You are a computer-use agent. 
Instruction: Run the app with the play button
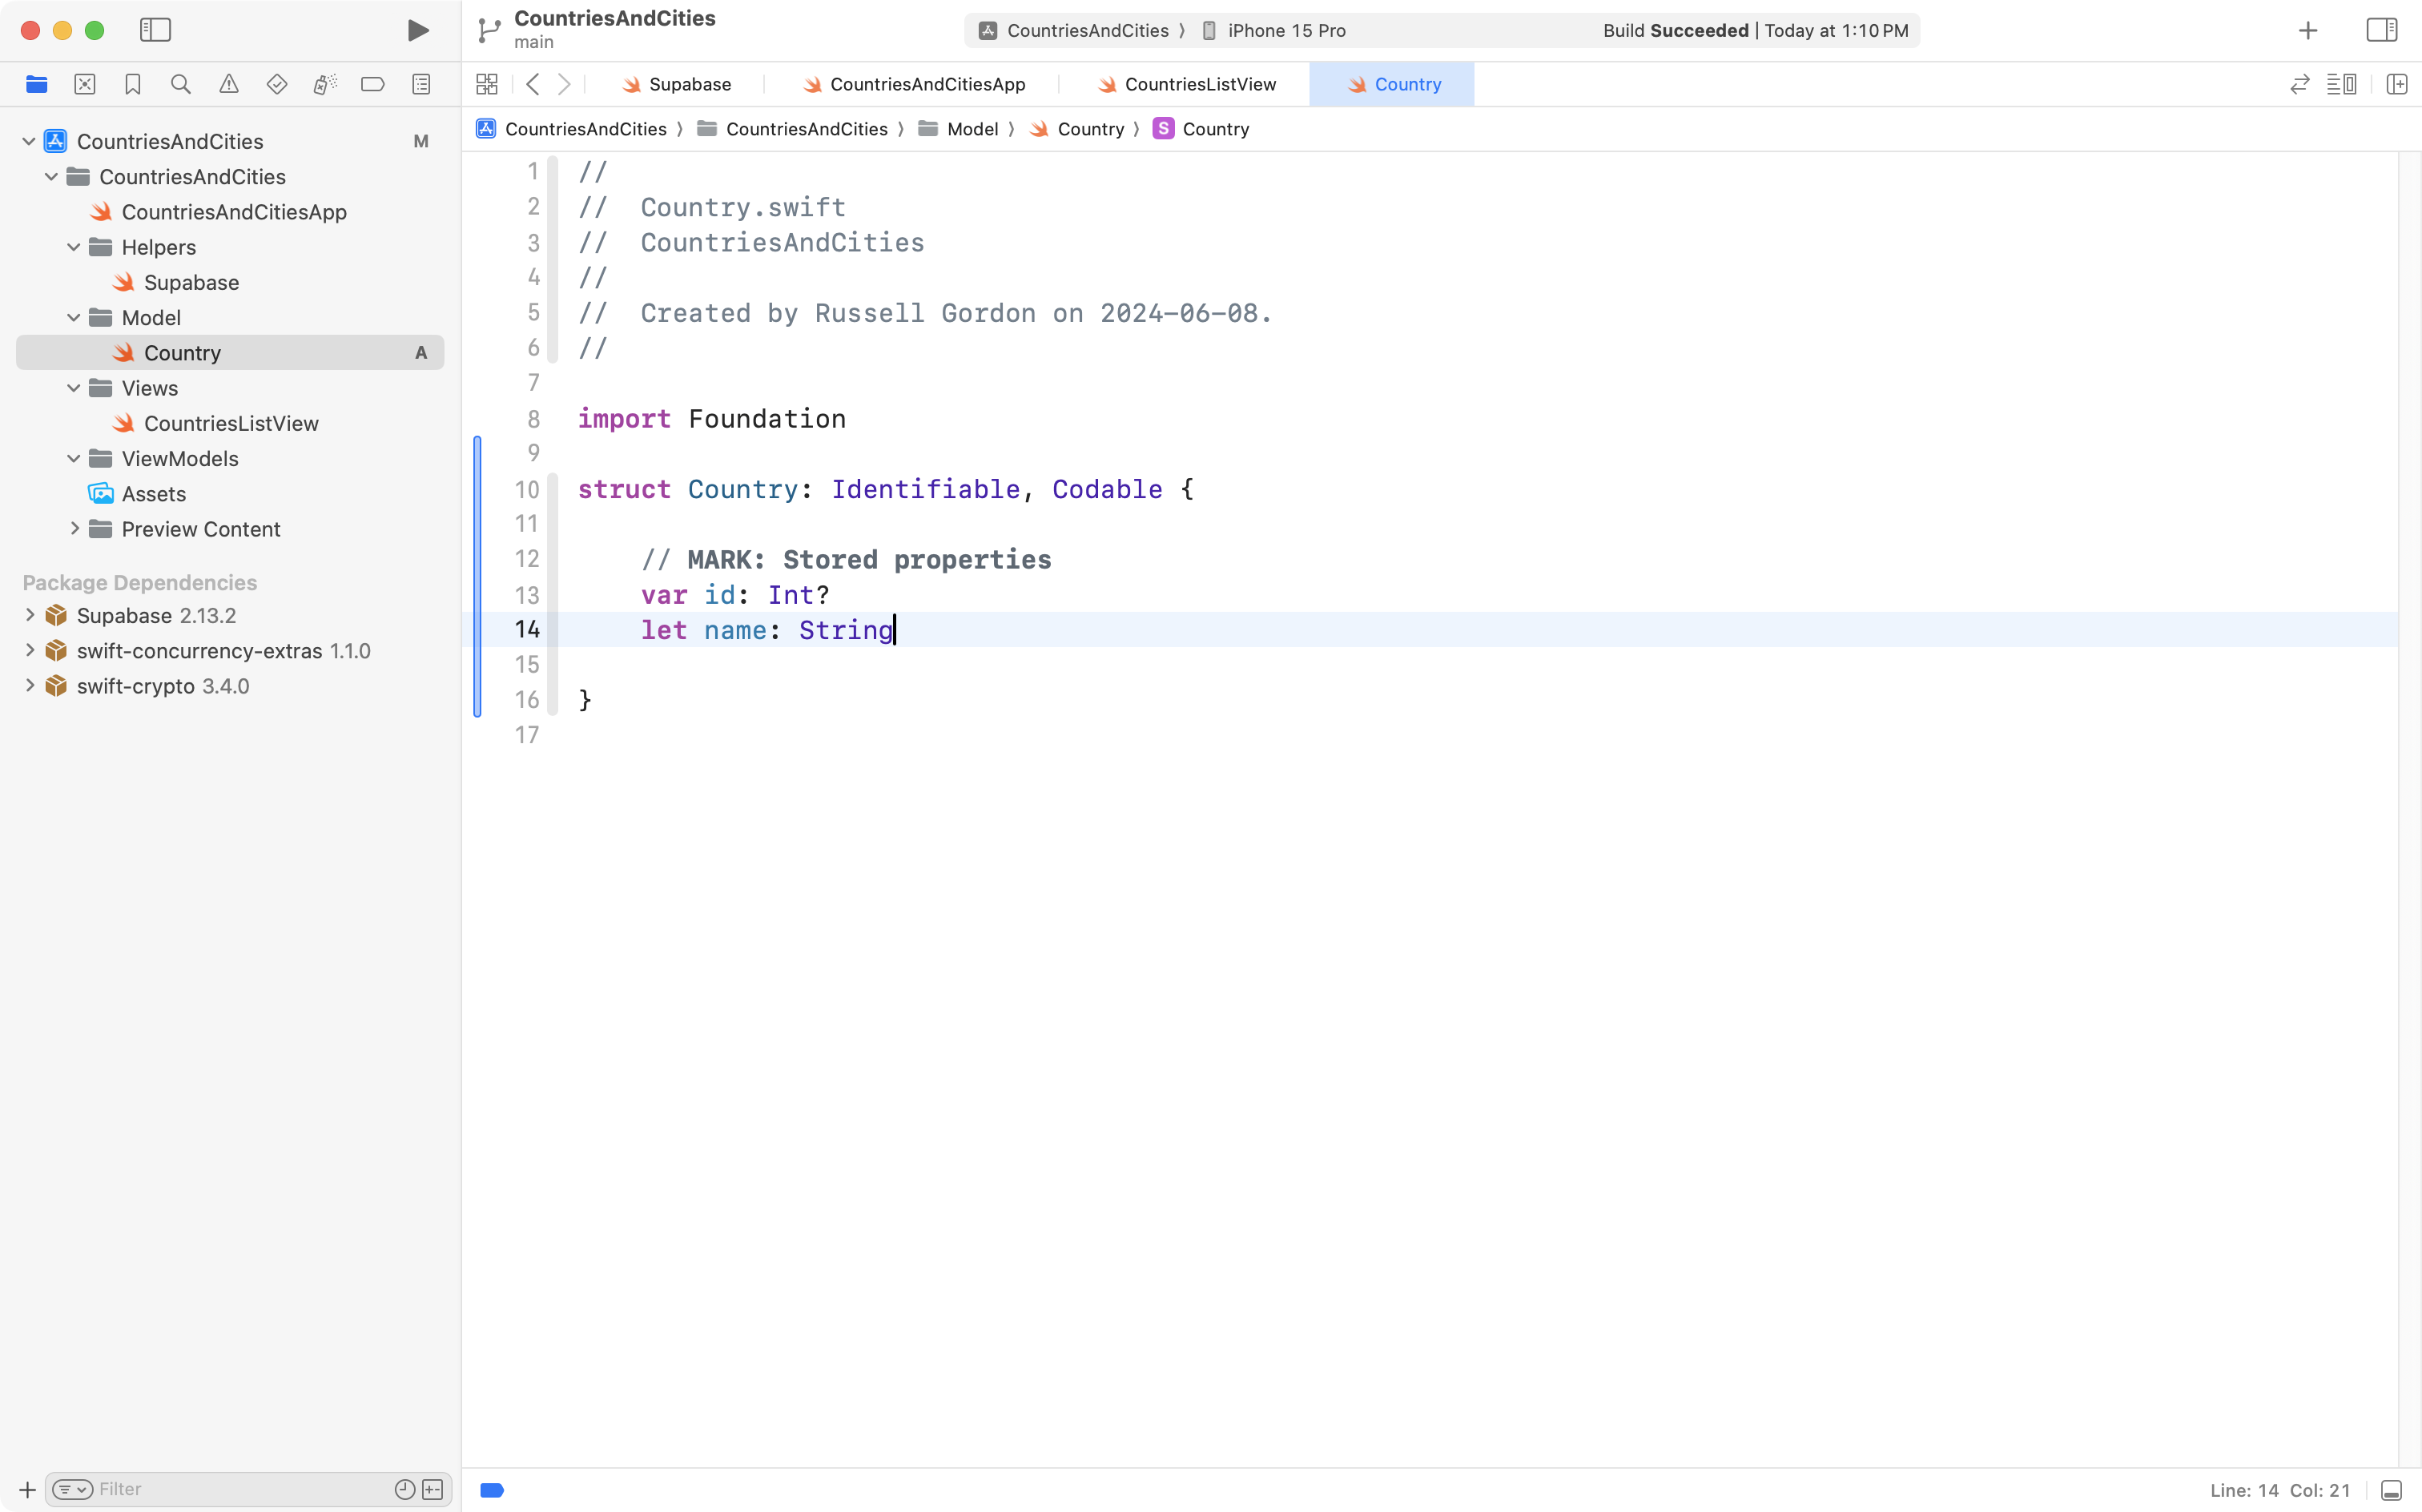418,30
